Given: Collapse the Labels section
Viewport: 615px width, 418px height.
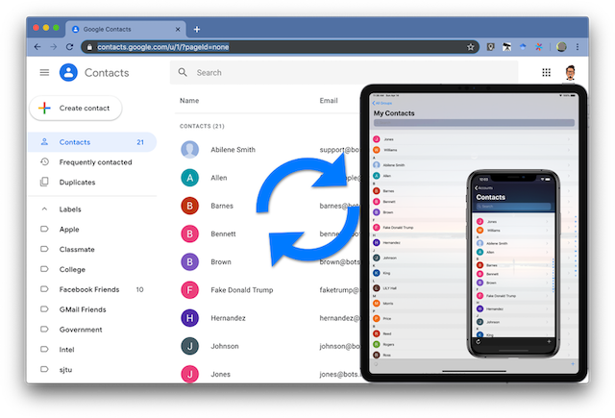Looking at the screenshot, I should click(44, 209).
